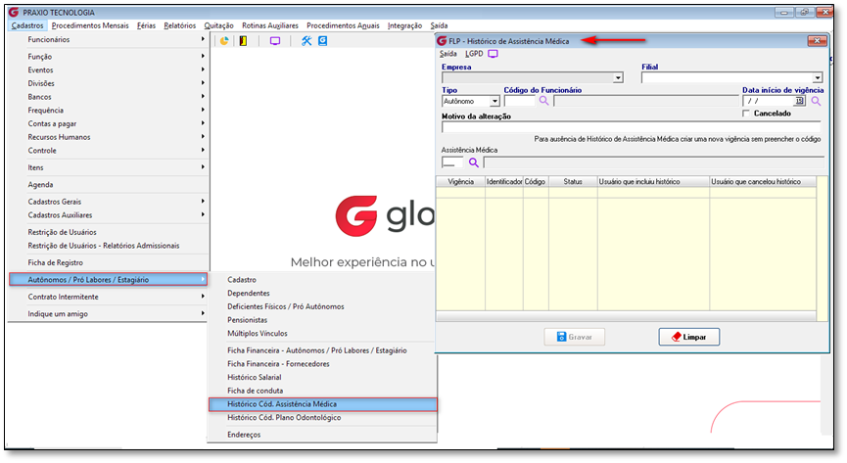This screenshot has width=847, height=463.
Task: Open the Integração menu
Action: 404,25
